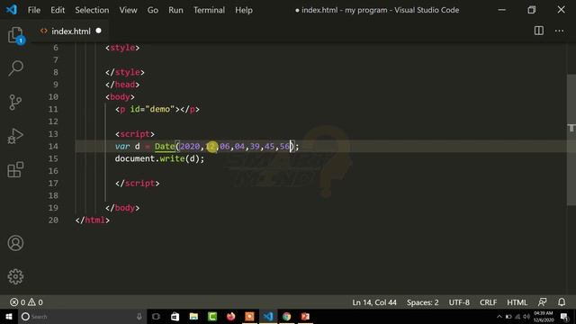Open Microsoft Store from the taskbar
The image size is (576, 324).
[x=175, y=316]
